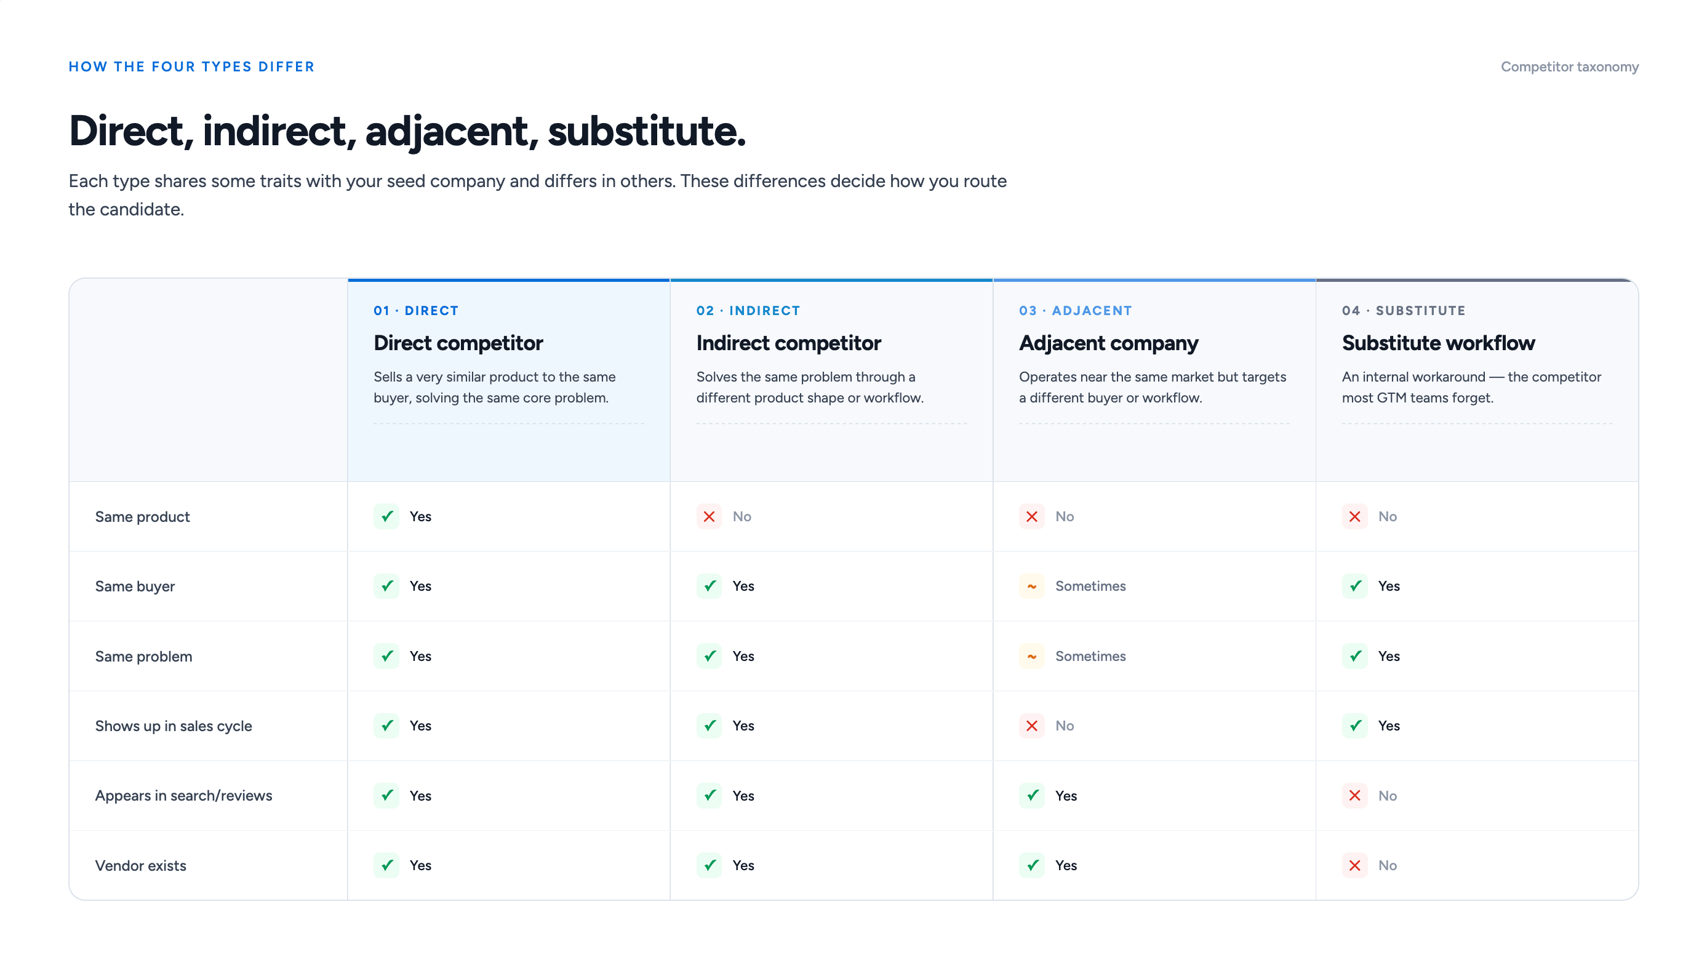Viewport: 1707px width, 960px height.
Task: Click Direct column's green check for Same product
Action: click(386, 516)
